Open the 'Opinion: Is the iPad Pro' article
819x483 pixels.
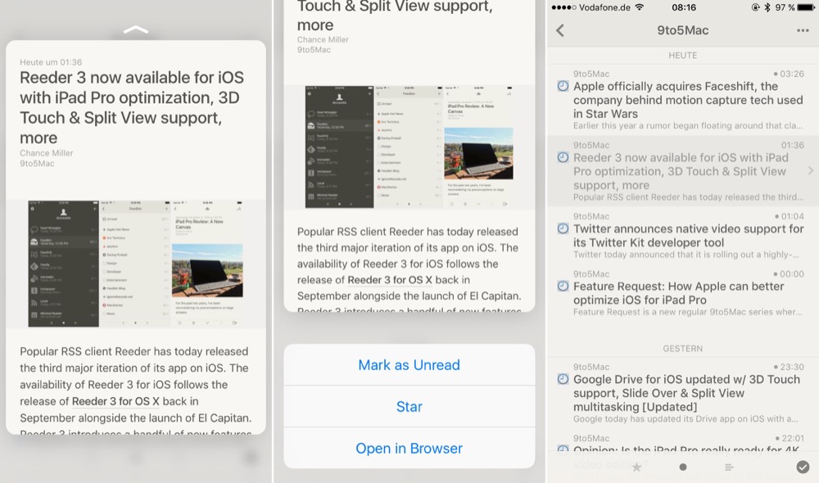[x=683, y=445]
